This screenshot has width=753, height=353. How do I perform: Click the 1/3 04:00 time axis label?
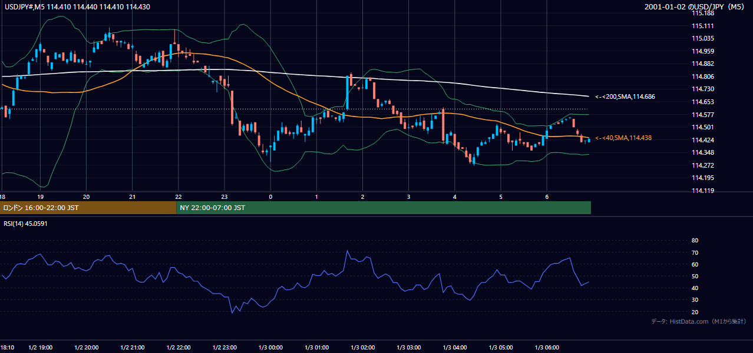(x=454, y=347)
